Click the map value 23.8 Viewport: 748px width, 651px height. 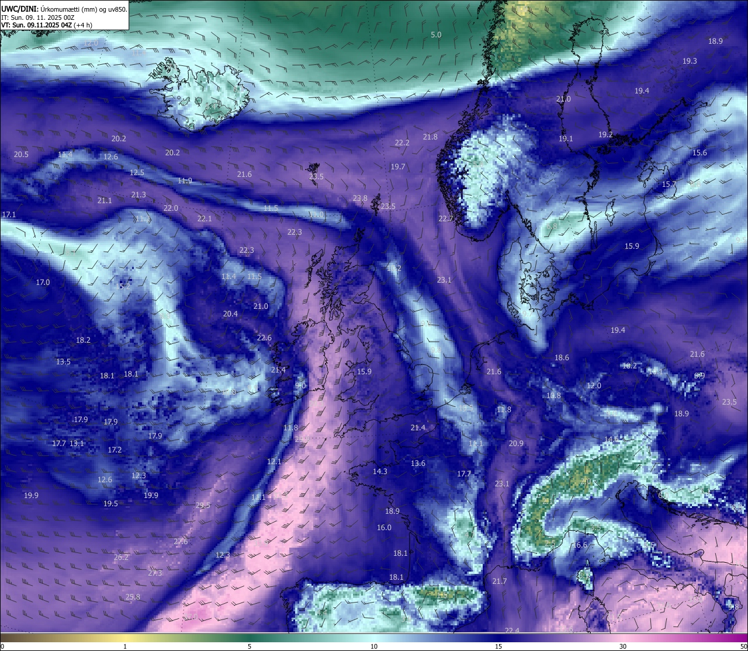(360, 198)
